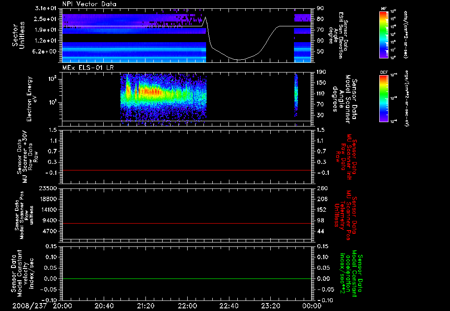Click the "00:00" time axis label
Viewport: 450px width, 311px height.
312,306
